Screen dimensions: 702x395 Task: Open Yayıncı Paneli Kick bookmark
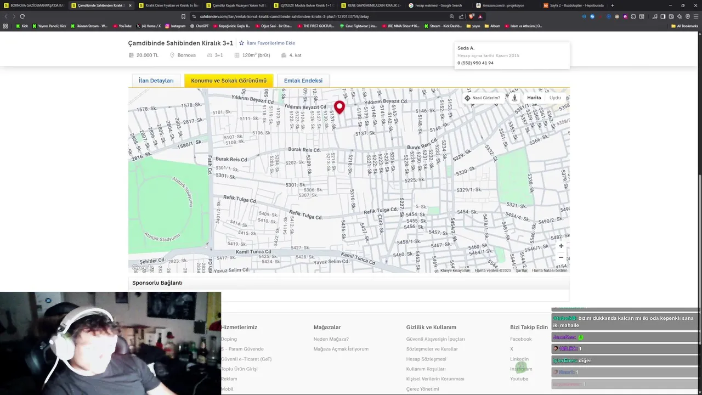coord(49,26)
